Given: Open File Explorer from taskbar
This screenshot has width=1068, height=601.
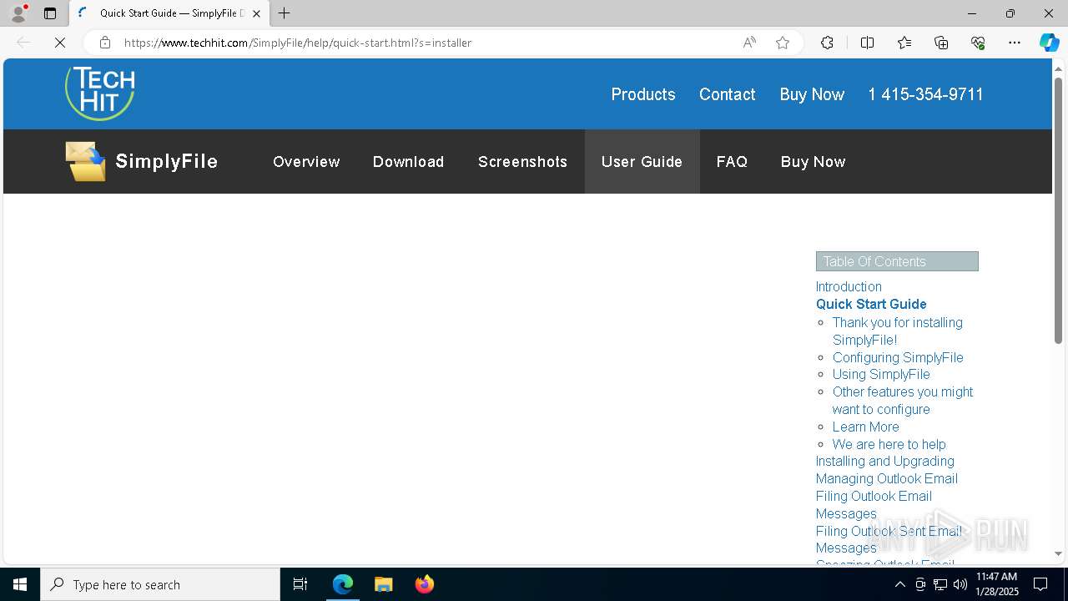Looking at the screenshot, I should pyautogui.click(x=383, y=584).
